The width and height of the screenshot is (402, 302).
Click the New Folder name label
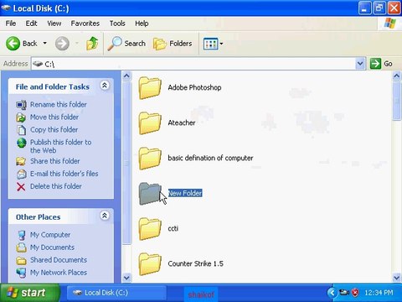[x=185, y=193]
